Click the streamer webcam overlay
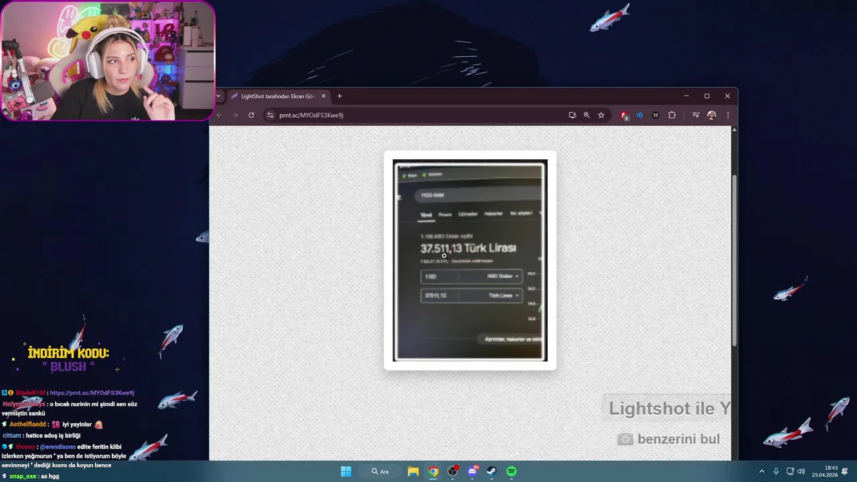 coord(108,61)
